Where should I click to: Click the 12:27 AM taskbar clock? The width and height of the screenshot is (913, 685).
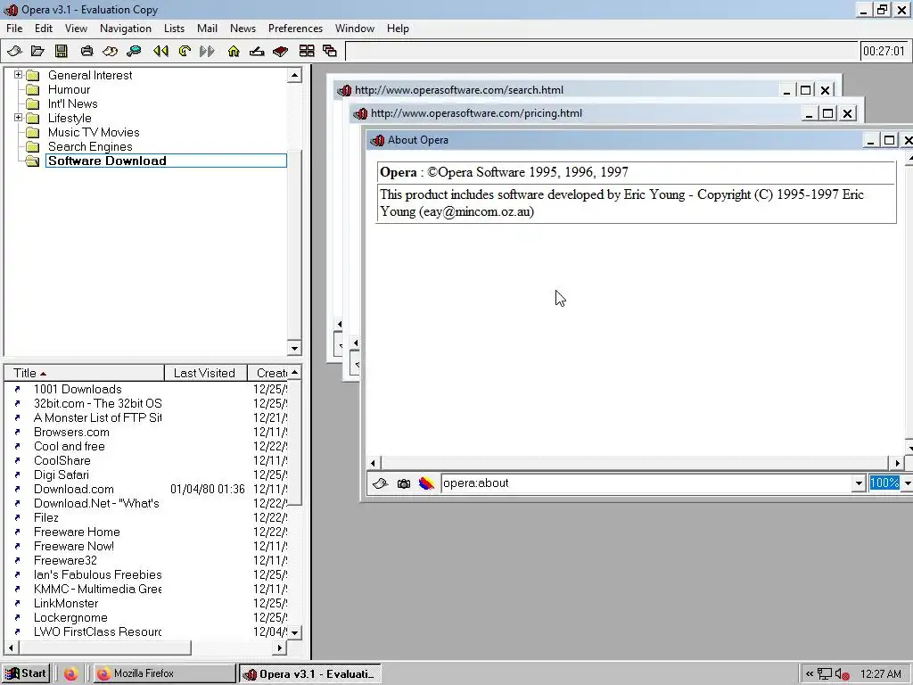[x=880, y=674]
